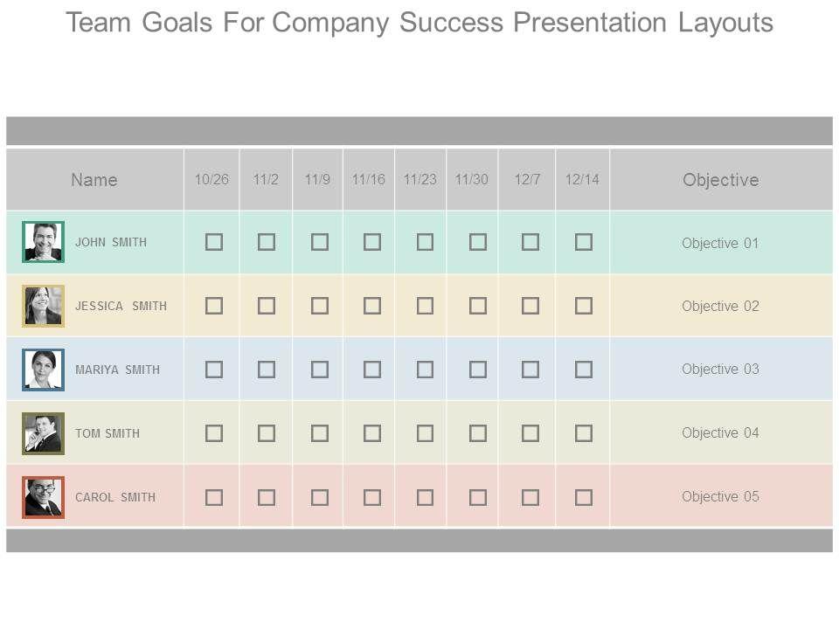Click Objective 01 text
This screenshot has height=629, width=839.
pos(720,243)
